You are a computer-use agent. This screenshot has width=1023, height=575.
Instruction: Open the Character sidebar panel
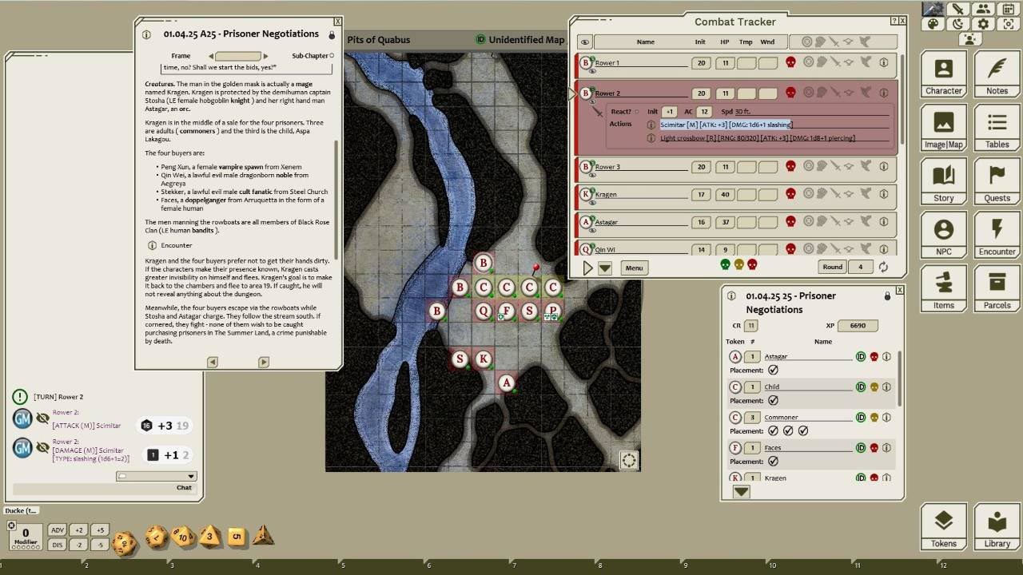[944, 75]
